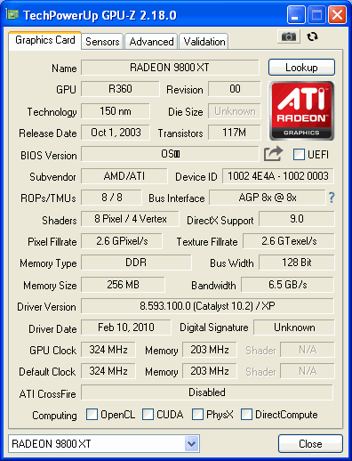Click the BIOS export share icon
This screenshot has width=352, height=461.
coord(273,154)
